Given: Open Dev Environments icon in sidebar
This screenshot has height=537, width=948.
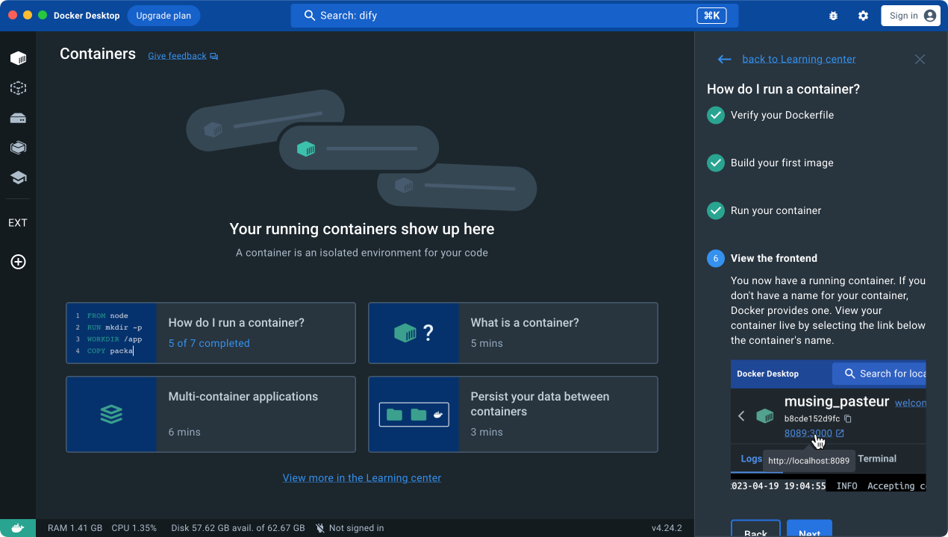Looking at the screenshot, I should [x=18, y=148].
